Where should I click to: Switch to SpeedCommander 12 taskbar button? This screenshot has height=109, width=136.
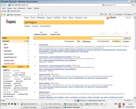(31, 104)
